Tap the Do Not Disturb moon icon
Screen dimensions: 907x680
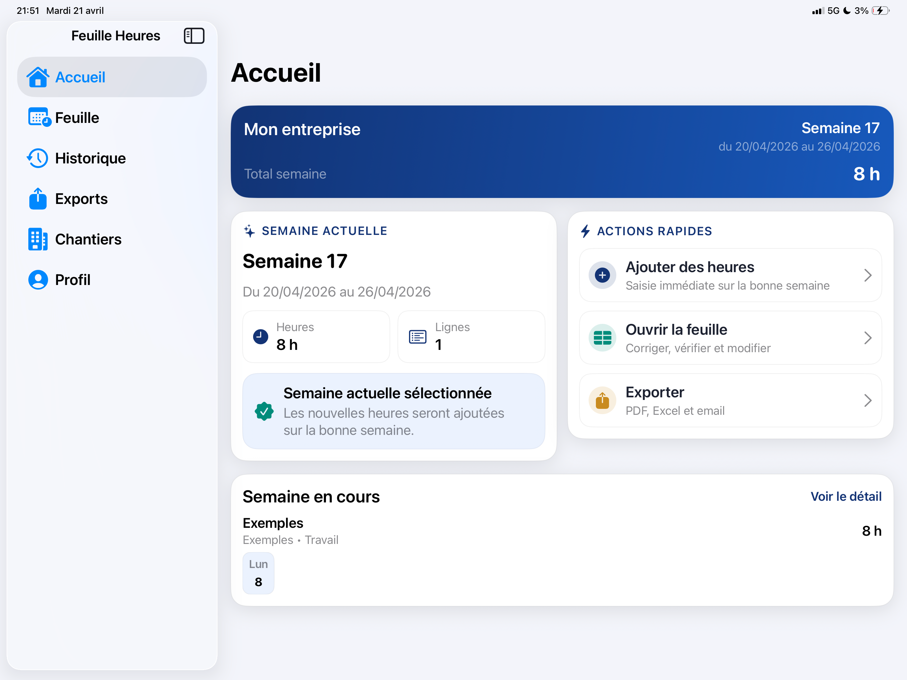847,11
